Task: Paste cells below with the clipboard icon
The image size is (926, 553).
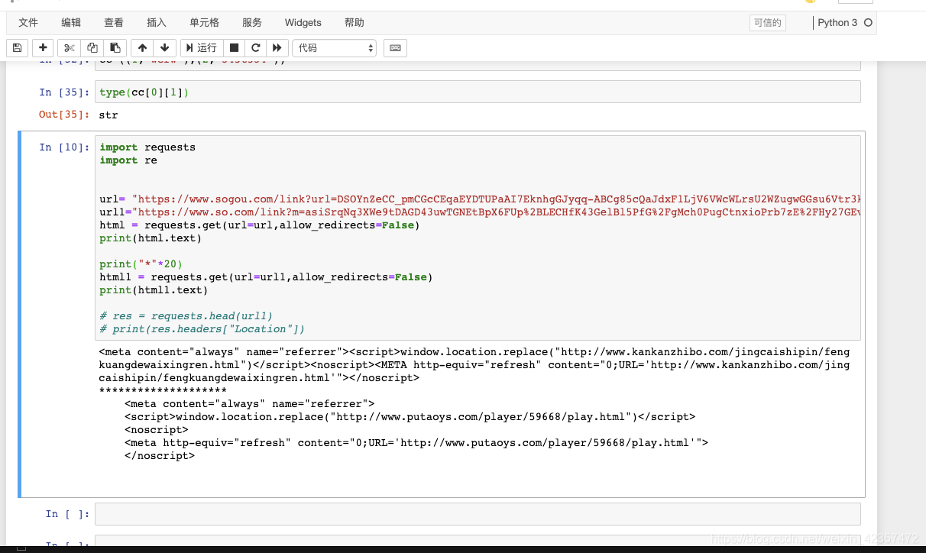Action: 115,47
